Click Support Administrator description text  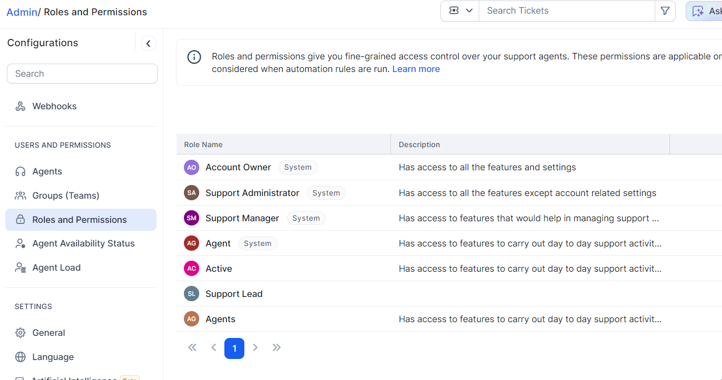pyautogui.click(x=528, y=193)
